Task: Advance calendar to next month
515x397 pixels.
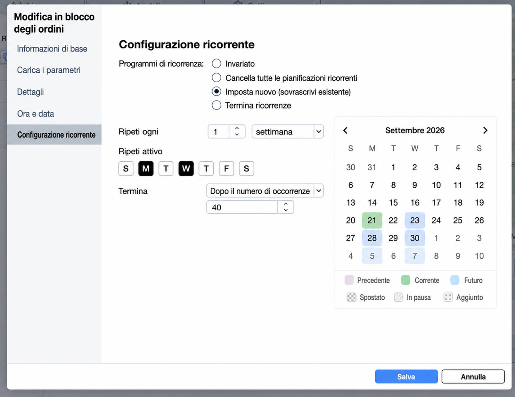Action: [x=485, y=130]
